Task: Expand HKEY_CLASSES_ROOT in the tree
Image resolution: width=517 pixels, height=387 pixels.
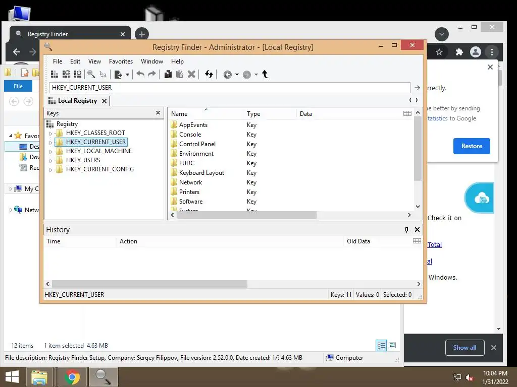Action: (50, 133)
